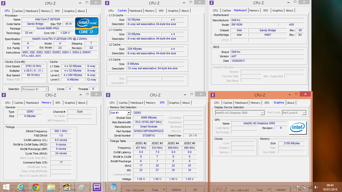Click the Command Rate value 1T

pyautogui.click(x=61, y=162)
